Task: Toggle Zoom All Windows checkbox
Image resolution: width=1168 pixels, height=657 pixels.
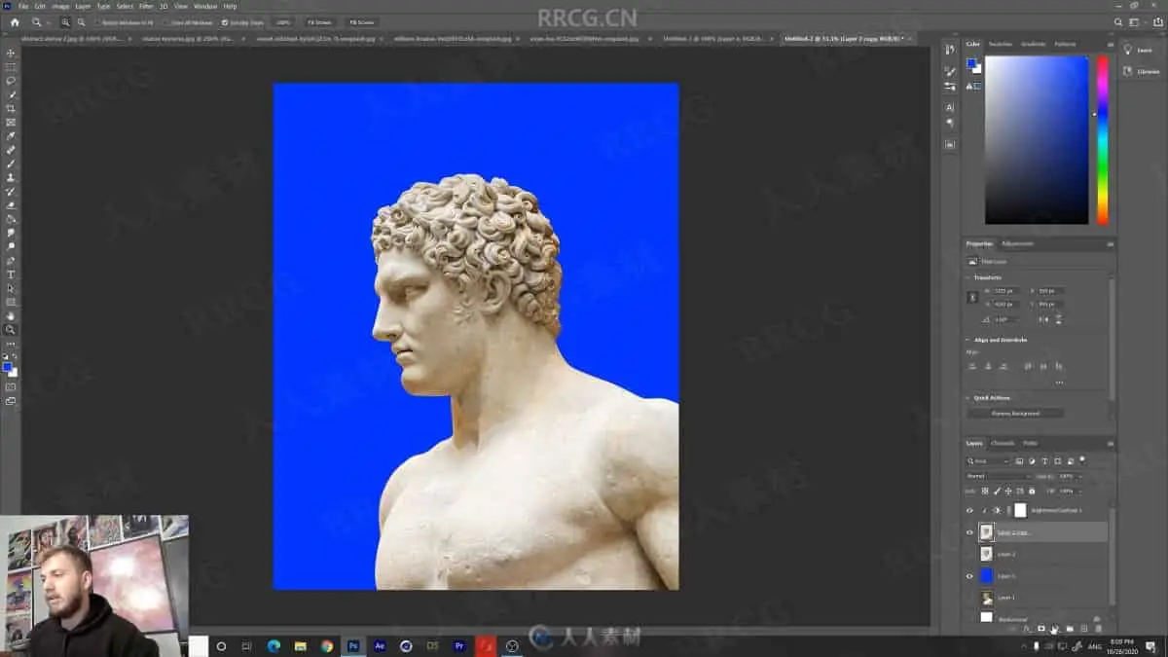Action: coord(167,21)
